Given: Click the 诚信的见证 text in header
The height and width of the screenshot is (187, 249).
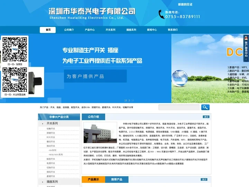Looking at the screenshot, I should (185, 5).
